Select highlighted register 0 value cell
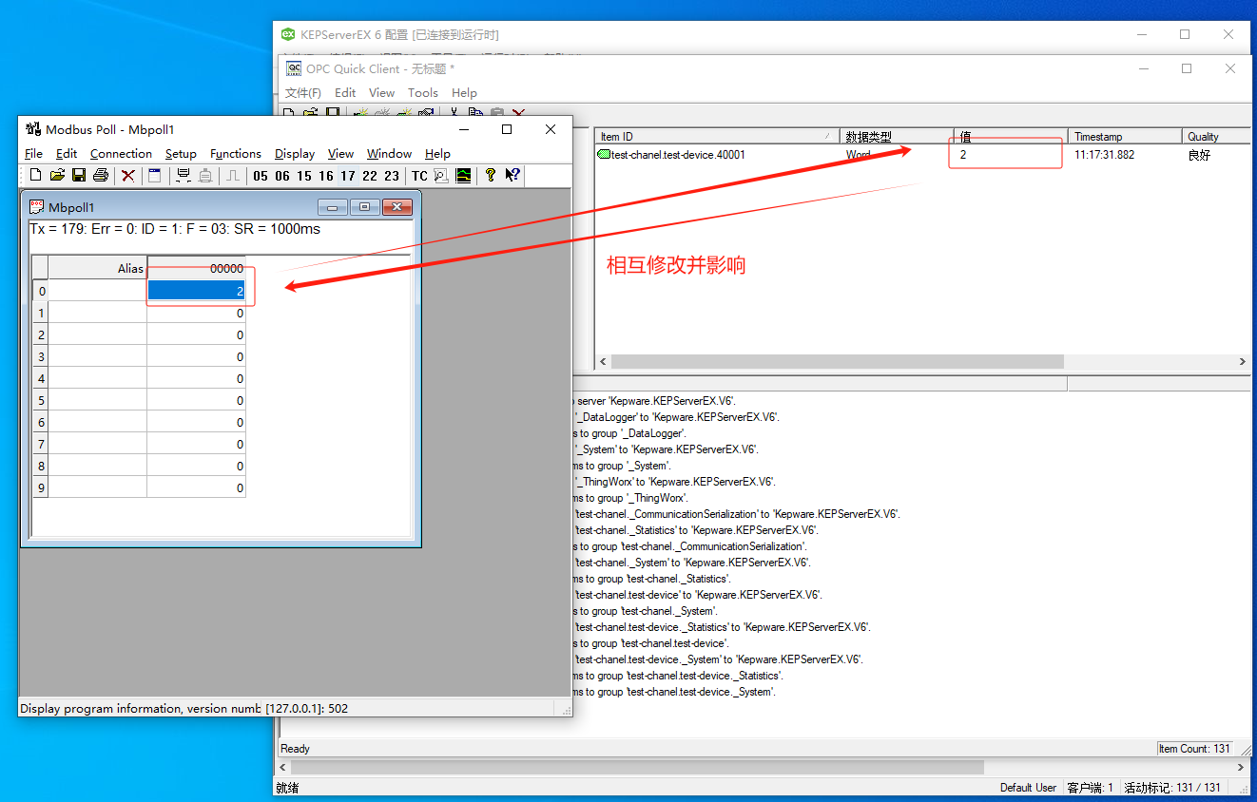 pos(196,291)
